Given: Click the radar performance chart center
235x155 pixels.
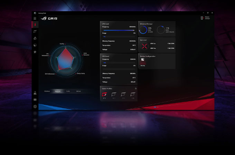Looking at the screenshot, I should coord(66,60).
